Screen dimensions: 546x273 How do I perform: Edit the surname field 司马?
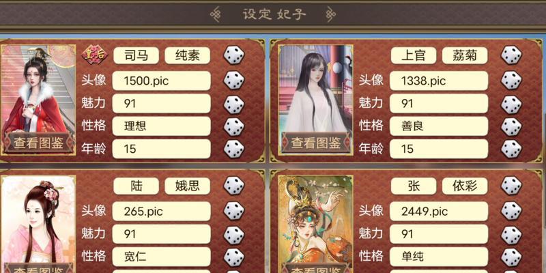pos(136,55)
